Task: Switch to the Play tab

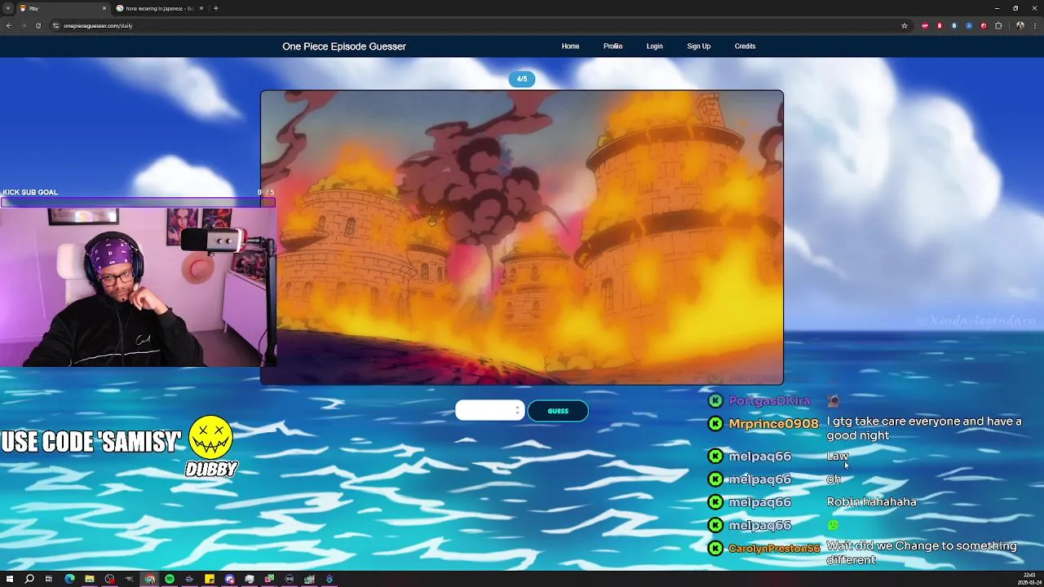Action: (64, 8)
